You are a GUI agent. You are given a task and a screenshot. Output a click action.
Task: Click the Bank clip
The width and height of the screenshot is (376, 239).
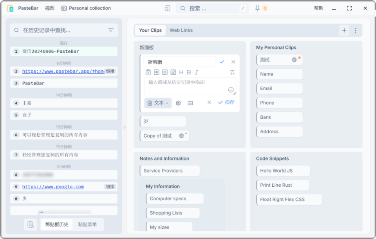point(280,117)
